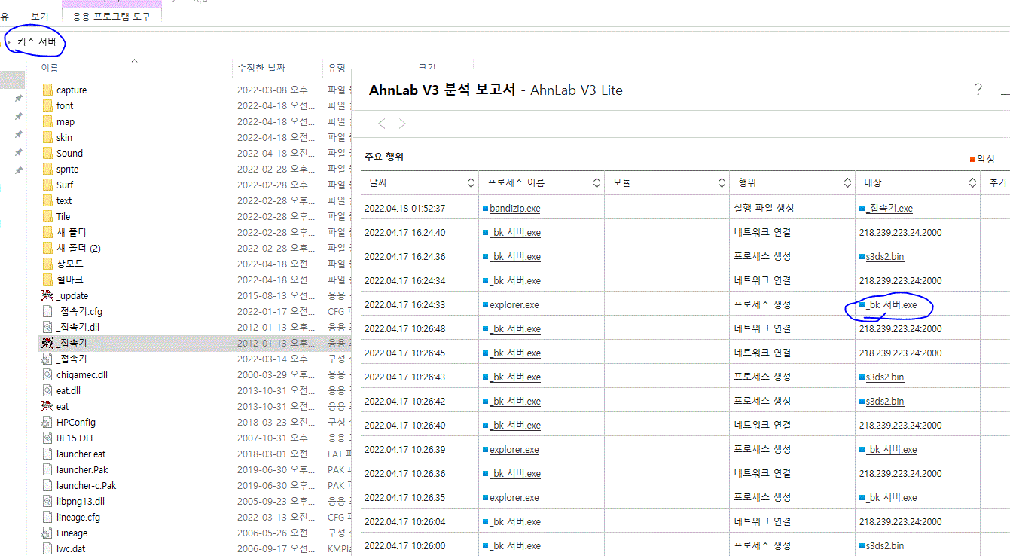Click the forward arrow in AhnLab report
Viewport: 1010px width, 556px height.
(x=402, y=124)
